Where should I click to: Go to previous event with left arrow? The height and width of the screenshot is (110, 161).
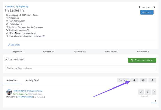coord(140,7)
